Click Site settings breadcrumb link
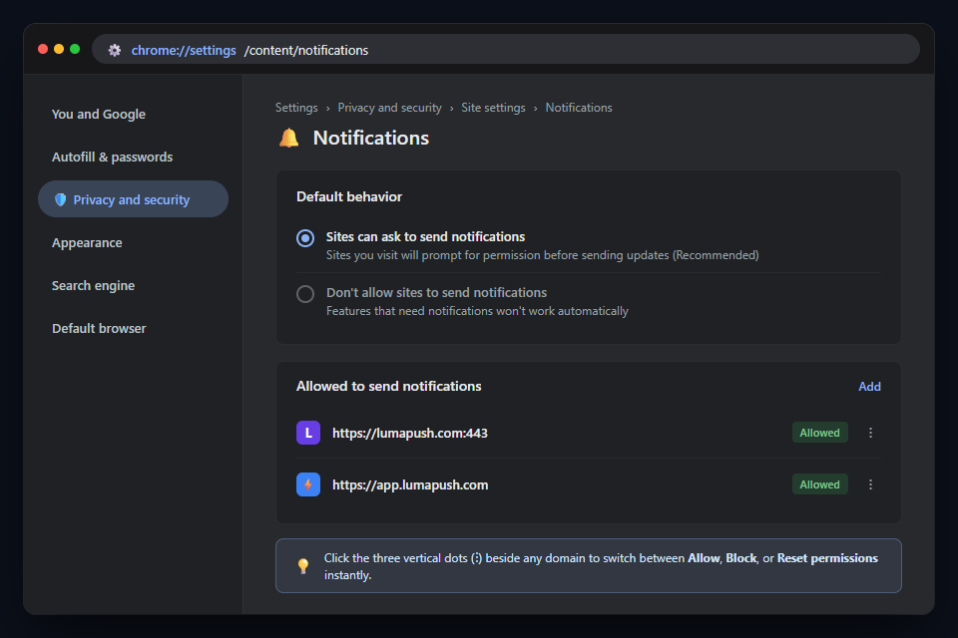Viewport: 958px width, 638px height. coord(493,108)
